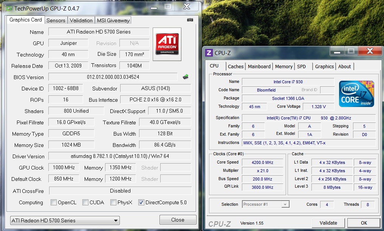
Task: Open the Validation tab in GPU-Z
Action: (x=81, y=20)
